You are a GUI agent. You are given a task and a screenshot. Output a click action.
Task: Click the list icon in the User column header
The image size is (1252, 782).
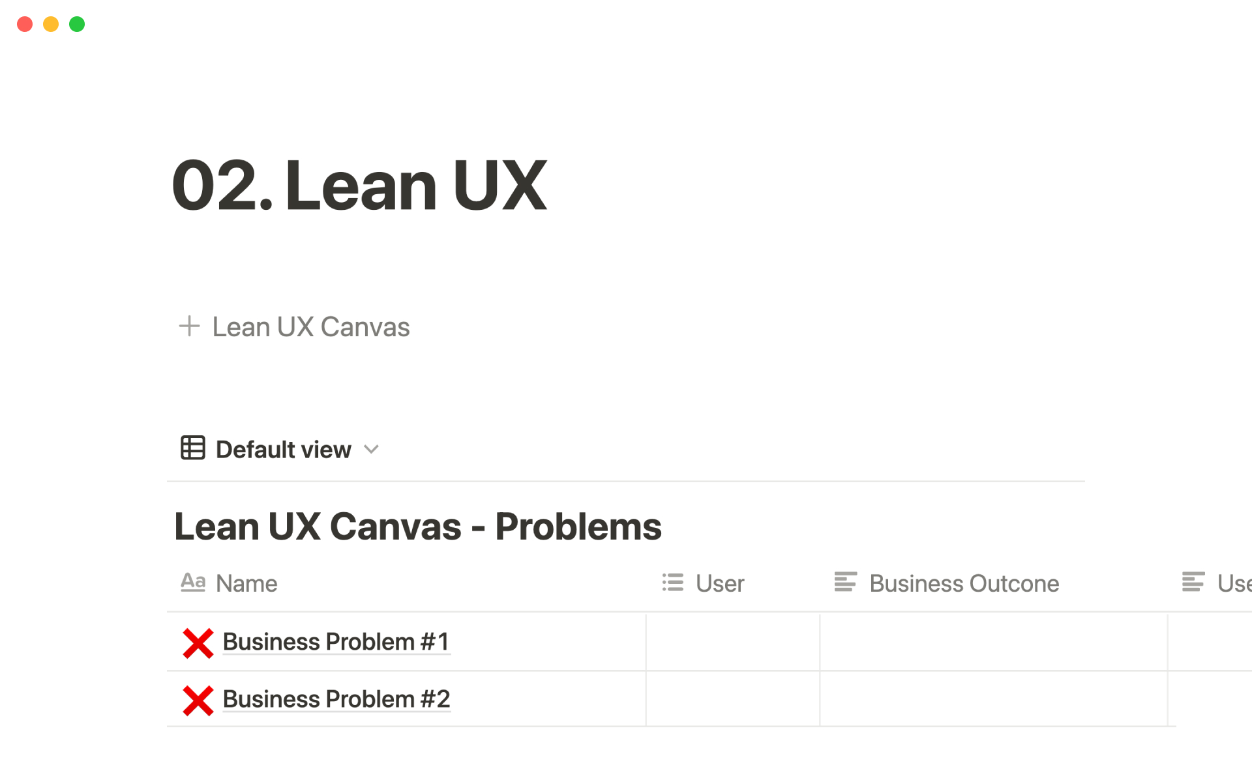click(673, 583)
